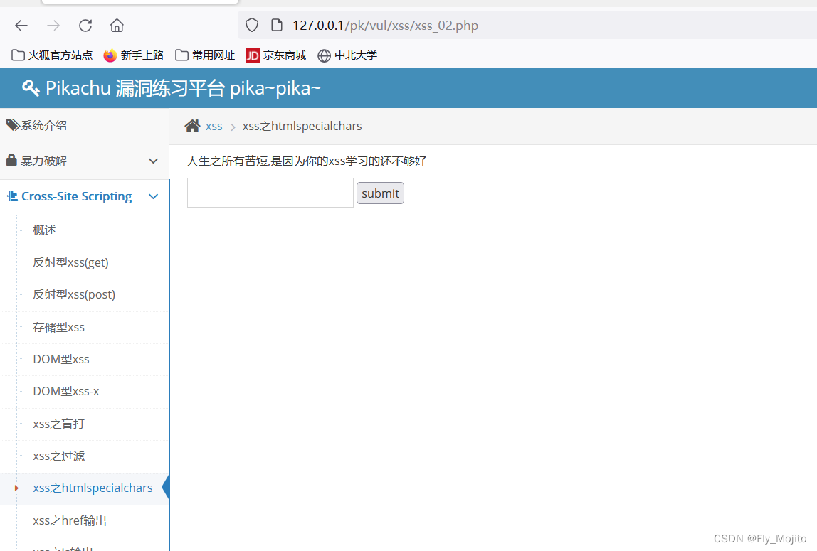Click the empty text input field
The height and width of the screenshot is (551, 817).
point(270,193)
